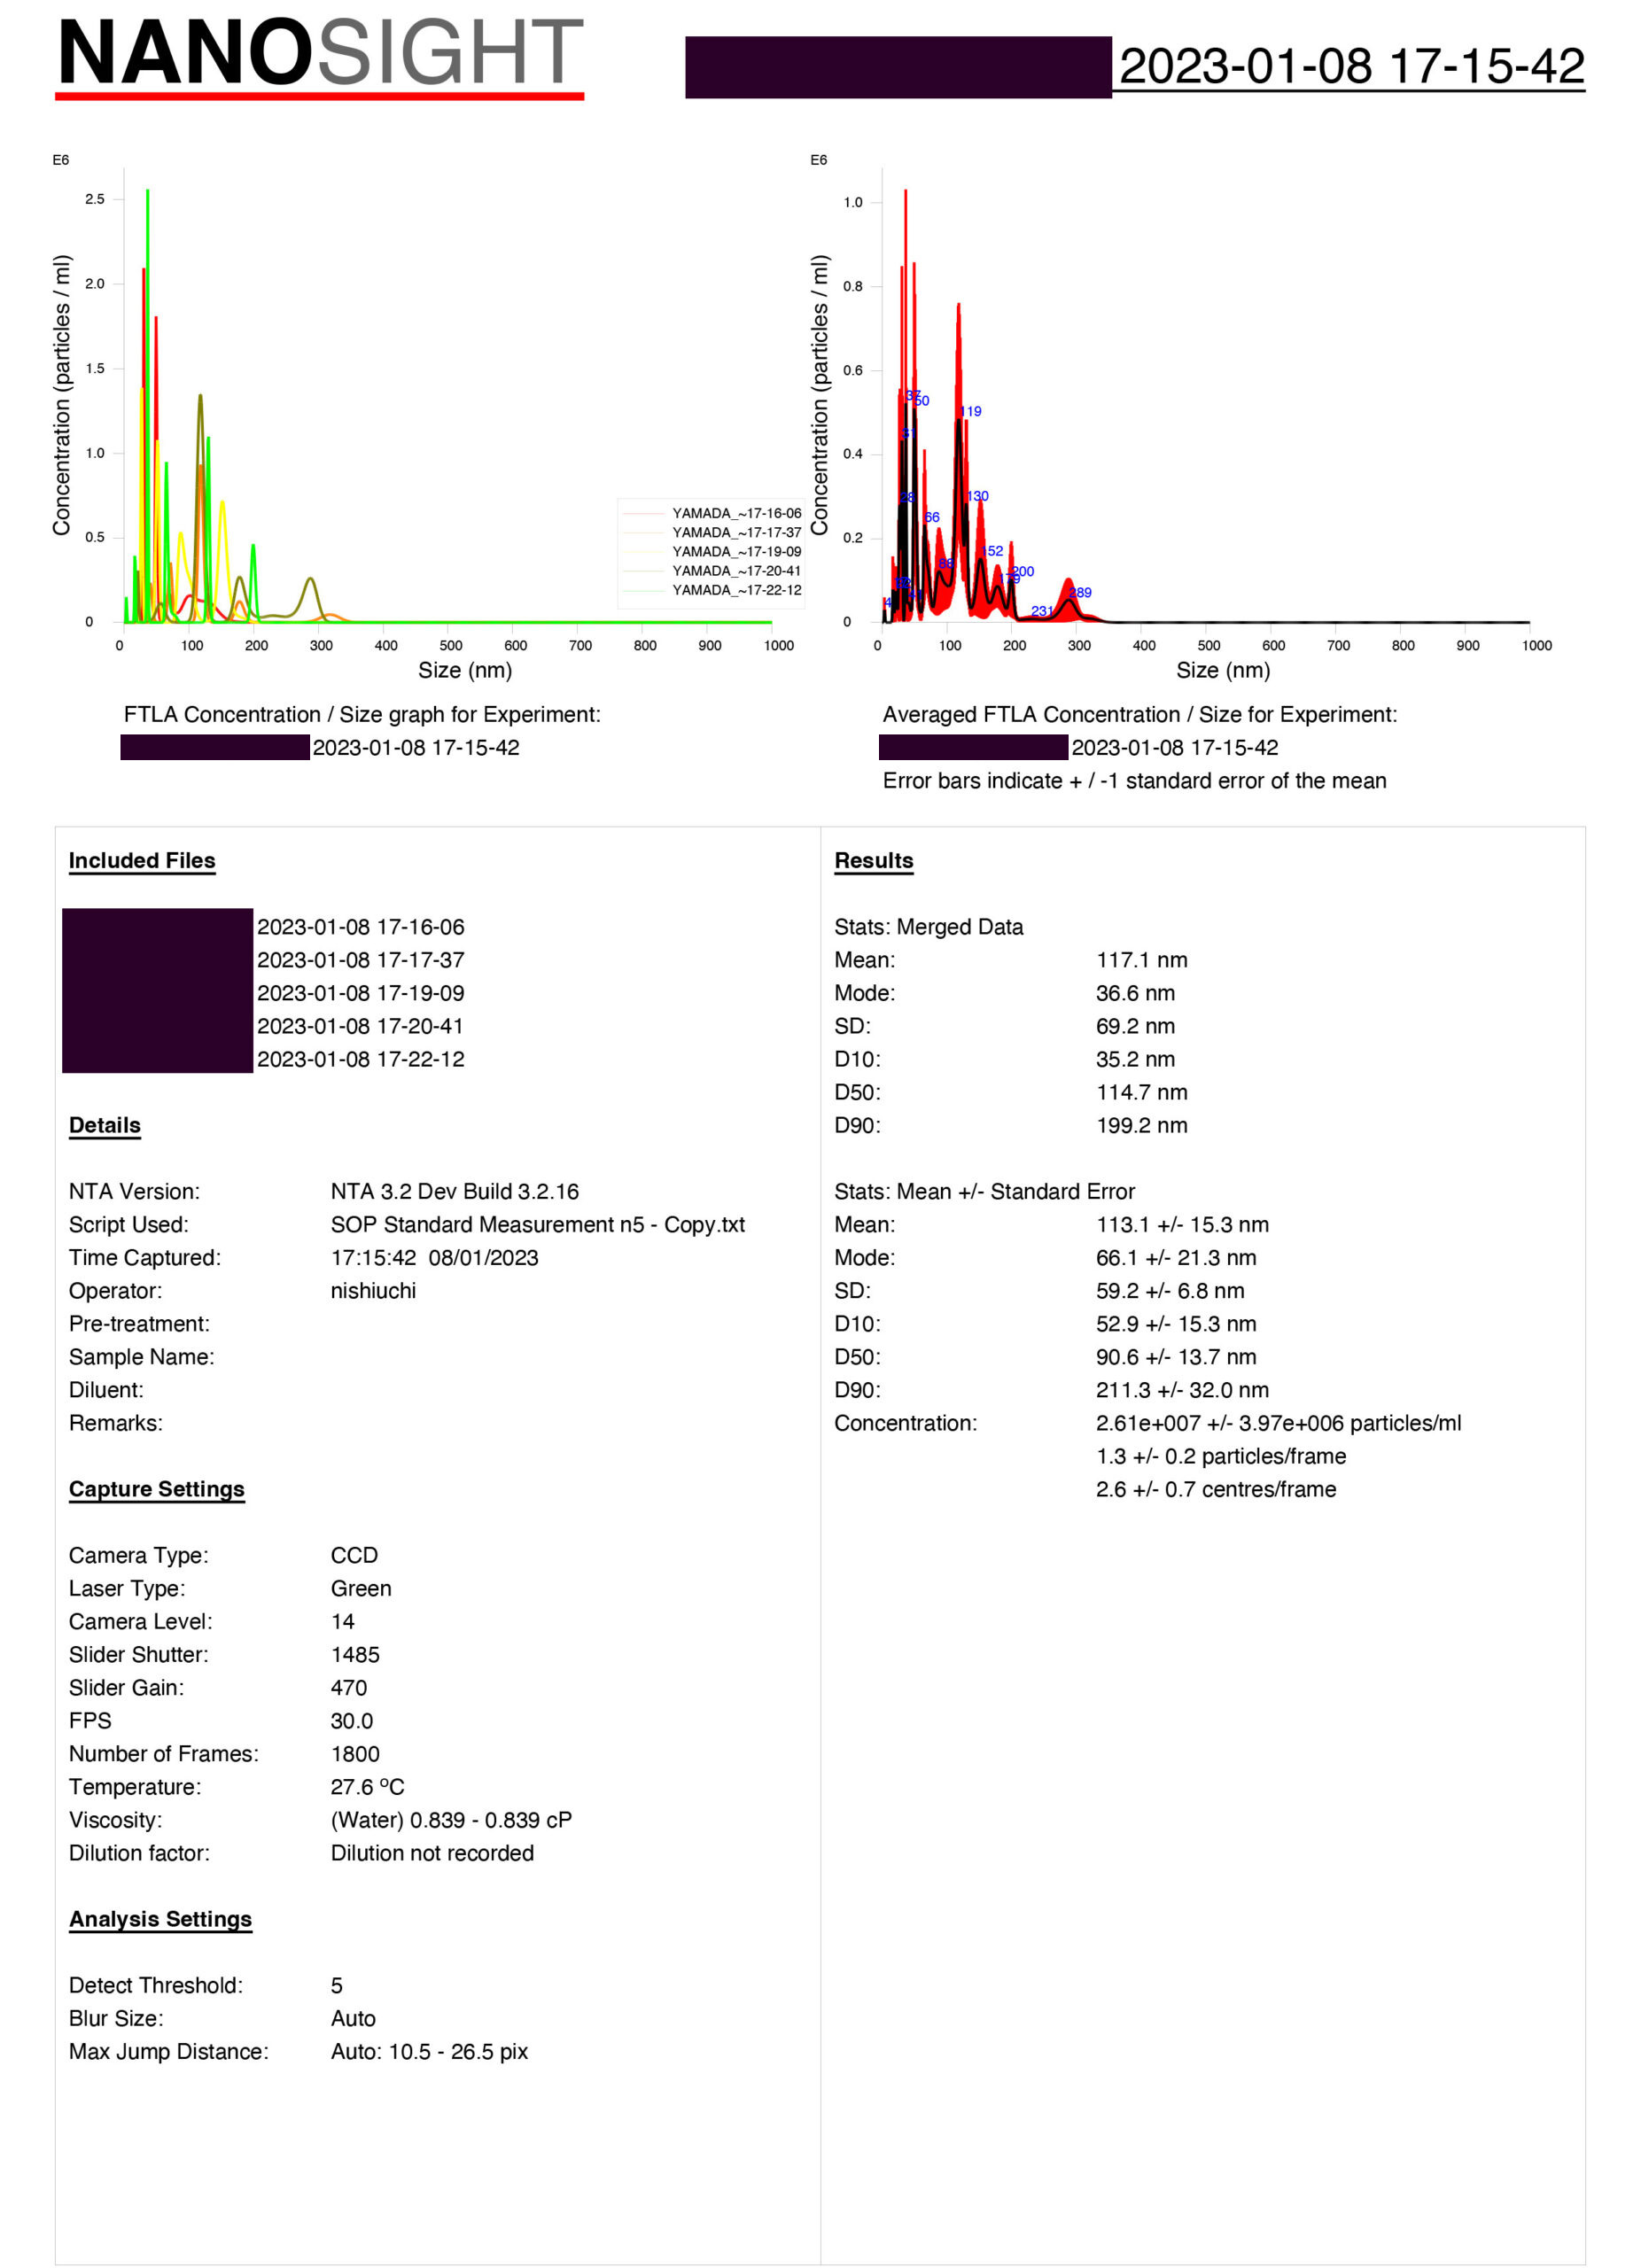Click mean value '113.1 +/- 15.3 nm'
This screenshot has width=1641, height=2268.
pos(1183,1224)
